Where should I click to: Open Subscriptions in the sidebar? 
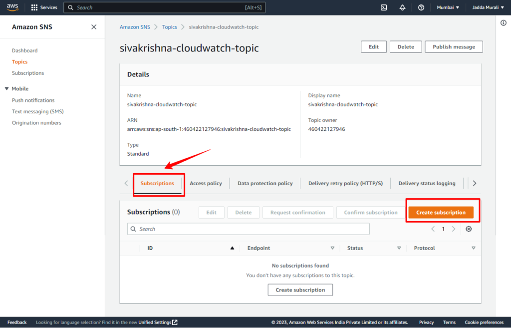[28, 73]
